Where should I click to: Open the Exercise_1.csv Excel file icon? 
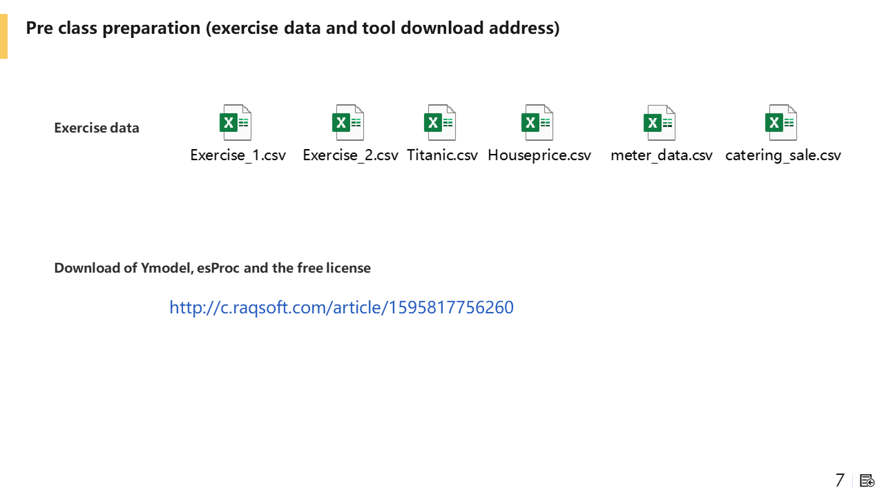click(236, 123)
